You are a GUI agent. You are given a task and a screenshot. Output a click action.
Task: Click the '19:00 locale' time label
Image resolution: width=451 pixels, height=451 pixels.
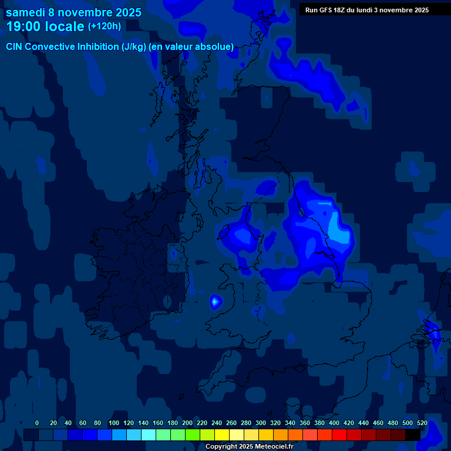coord(45,26)
